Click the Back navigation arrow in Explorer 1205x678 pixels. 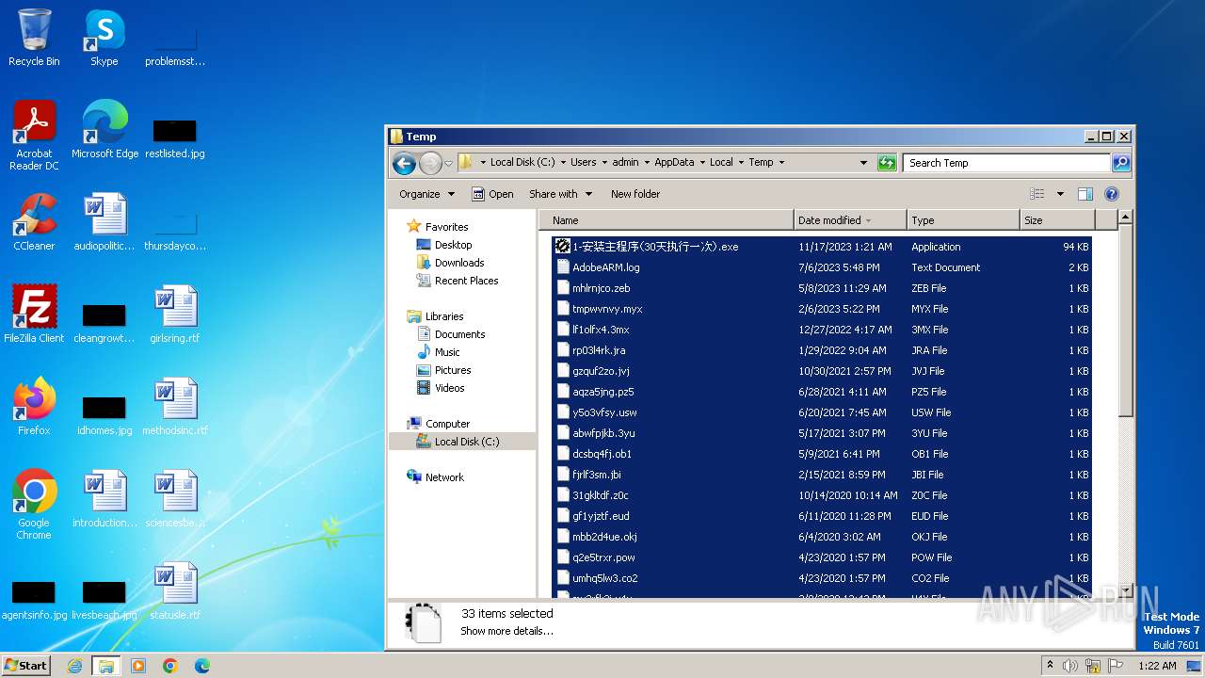click(405, 163)
